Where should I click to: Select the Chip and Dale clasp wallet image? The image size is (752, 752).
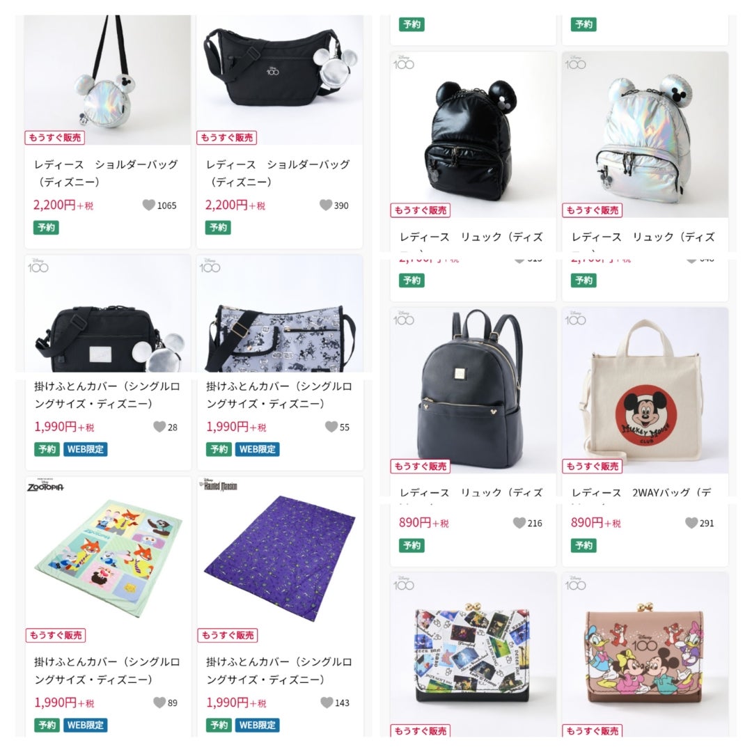click(645, 654)
